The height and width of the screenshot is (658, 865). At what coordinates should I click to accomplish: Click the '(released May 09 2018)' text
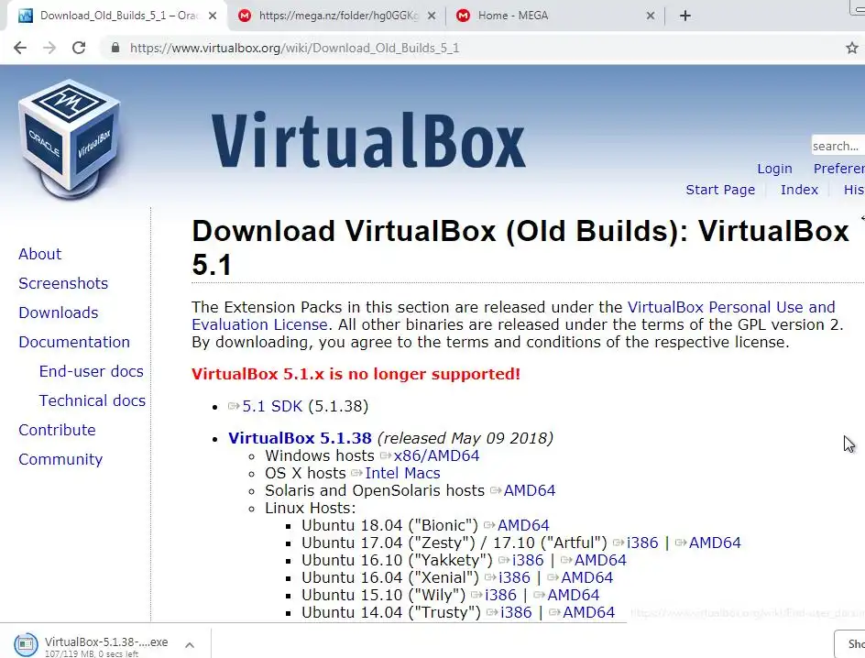pos(465,438)
